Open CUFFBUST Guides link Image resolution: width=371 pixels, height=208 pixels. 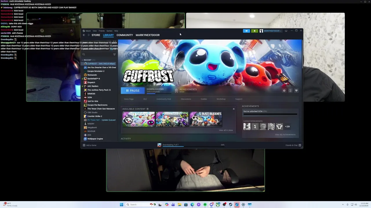[x=204, y=99]
